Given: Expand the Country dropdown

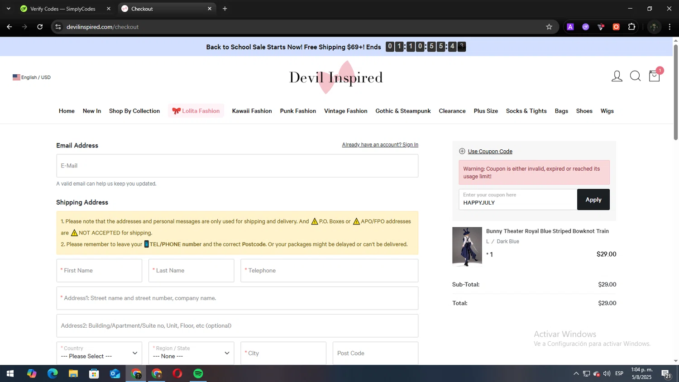Looking at the screenshot, I should (x=99, y=353).
